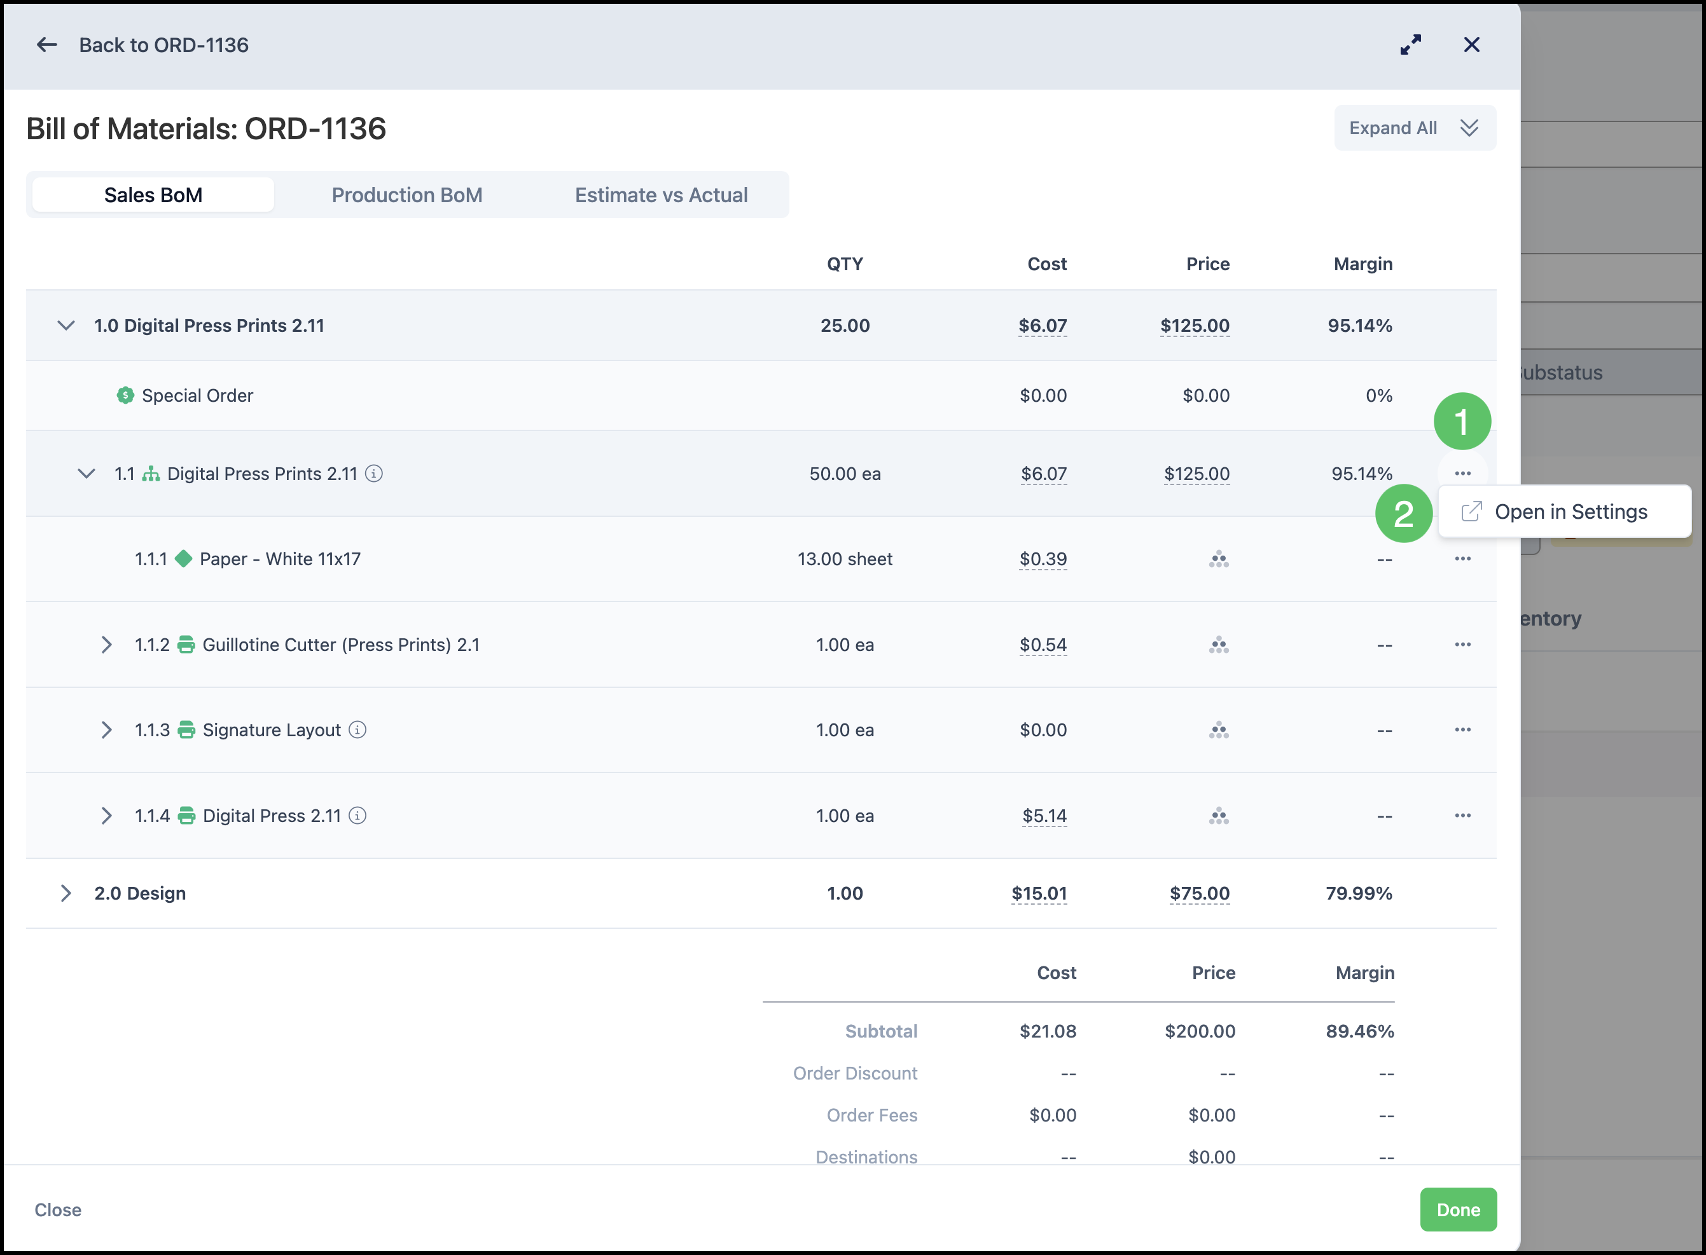1706x1255 pixels.
Task: Click the info icon next to Signature Layout
Action: [x=357, y=729]
